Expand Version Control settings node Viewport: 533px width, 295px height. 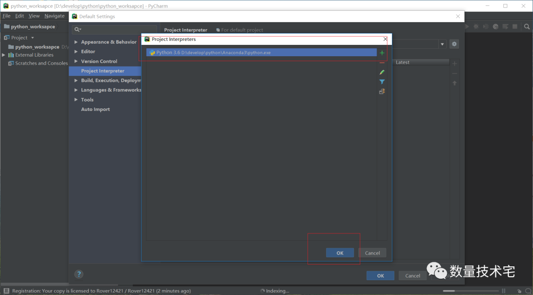tap(76, 61)
